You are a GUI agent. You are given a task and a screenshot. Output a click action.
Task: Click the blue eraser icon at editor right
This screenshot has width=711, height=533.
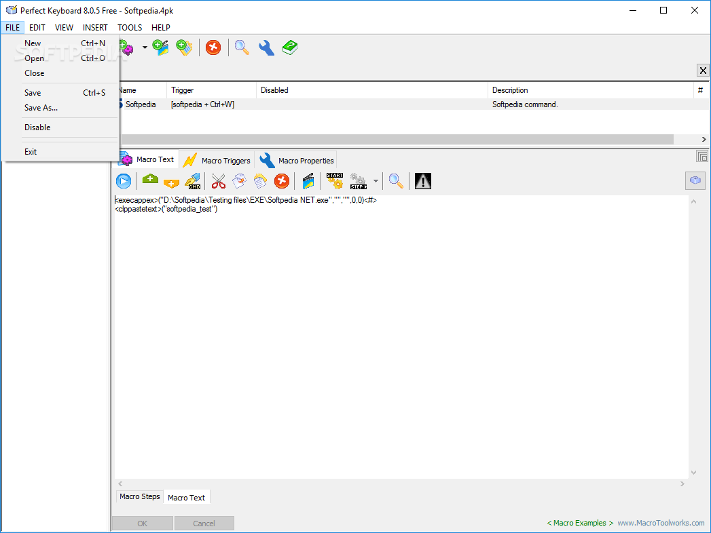tap(695, 180)
